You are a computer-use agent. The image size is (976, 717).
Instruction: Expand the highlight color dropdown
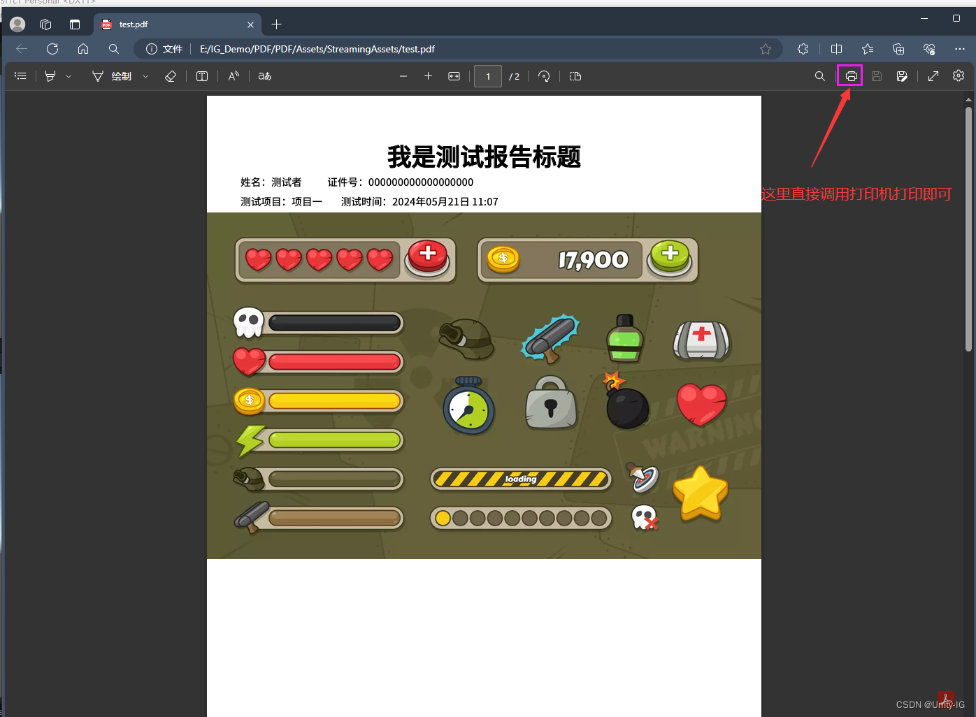point(69,76)
